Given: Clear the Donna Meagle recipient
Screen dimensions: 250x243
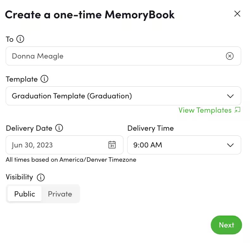Looking at the screenshot, I should point(230,56).
